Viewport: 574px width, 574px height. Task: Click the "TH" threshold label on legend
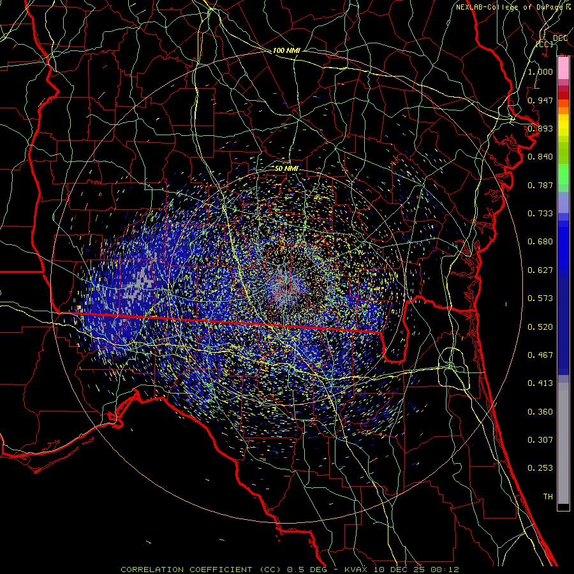pyautogui.click(x=548, y=497)
